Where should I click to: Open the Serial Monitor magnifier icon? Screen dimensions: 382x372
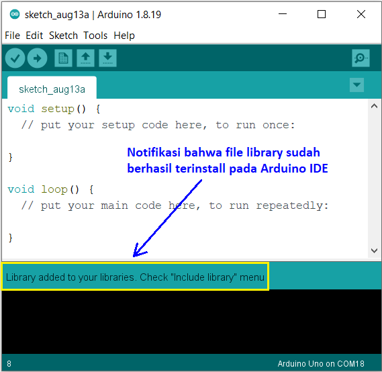pyautogui.click(x=361, y=58)
